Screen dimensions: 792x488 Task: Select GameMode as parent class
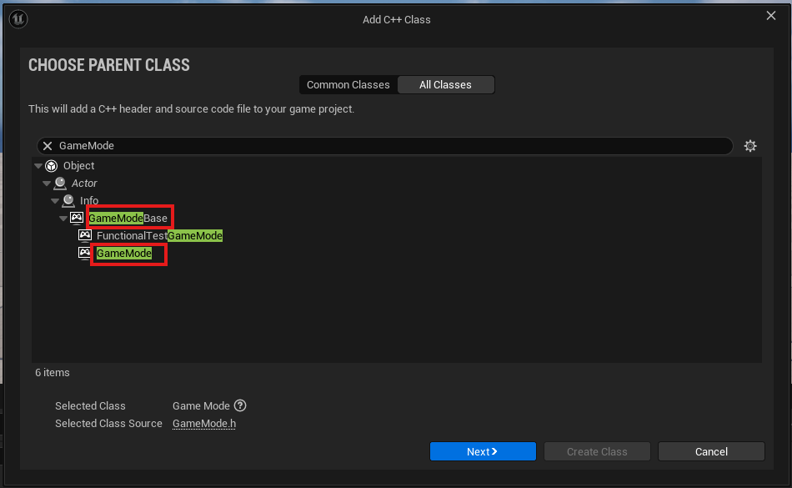click(397, 253)
